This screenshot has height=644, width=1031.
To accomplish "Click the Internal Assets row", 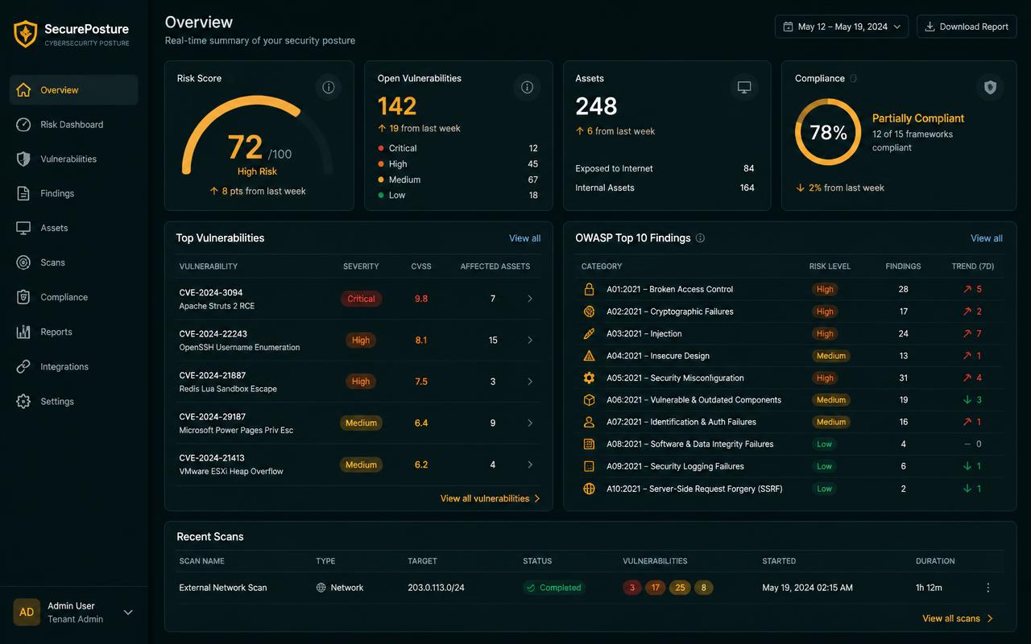I will [x=665, y=188].
